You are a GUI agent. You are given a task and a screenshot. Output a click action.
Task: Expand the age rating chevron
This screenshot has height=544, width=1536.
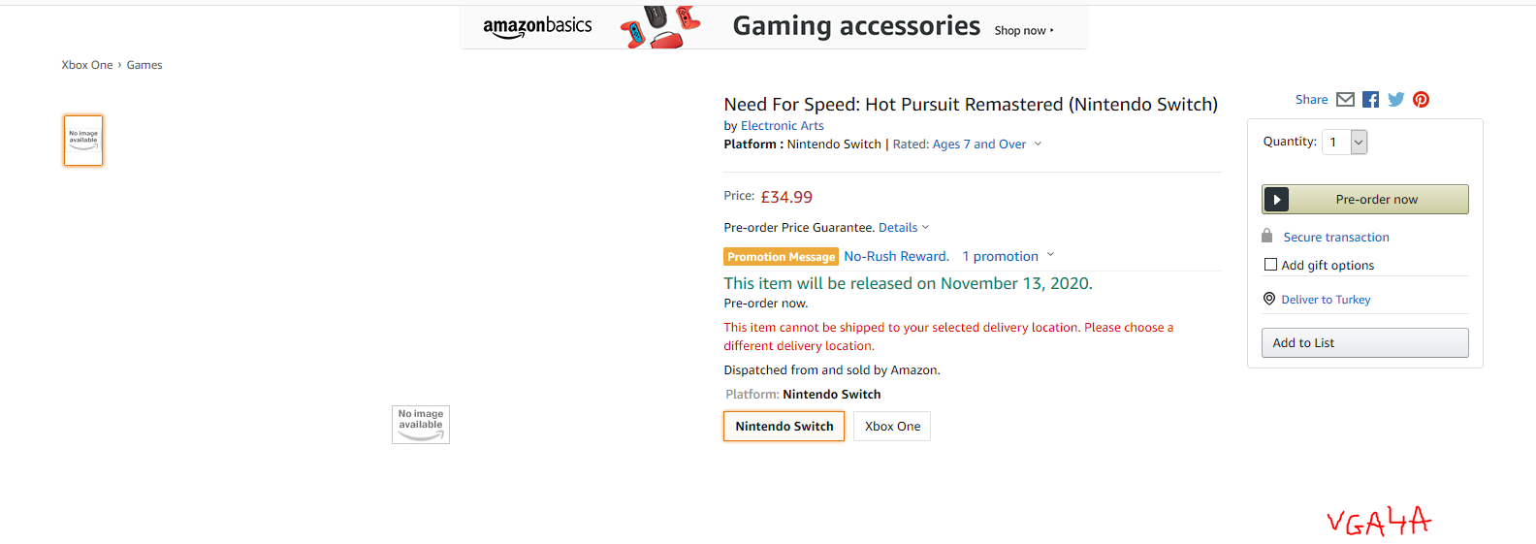point(1038,144)
